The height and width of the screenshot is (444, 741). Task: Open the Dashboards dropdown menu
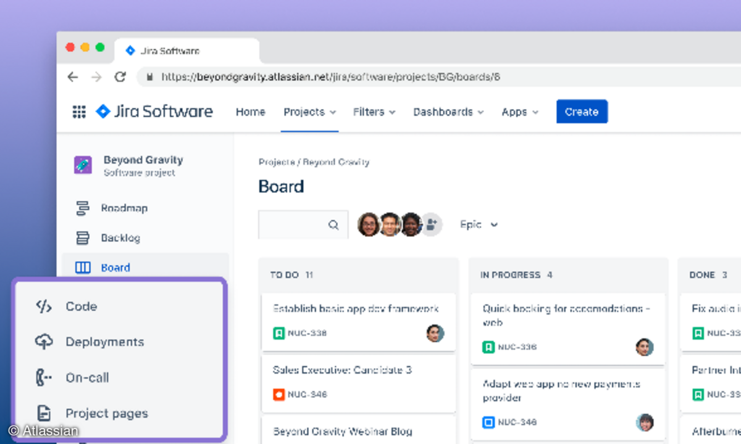448,112
